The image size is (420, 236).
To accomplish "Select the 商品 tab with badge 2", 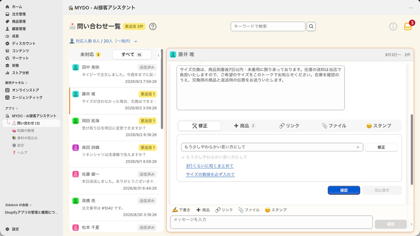I will point(244,126).
